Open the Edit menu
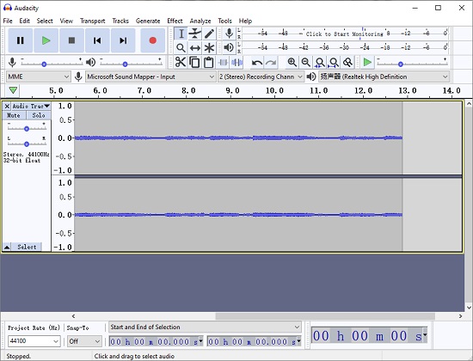Screen dimensions: 473x361 pyautogui.click(x=24, y=21)
